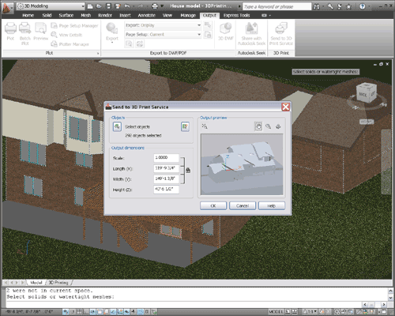This screenshot has width=395, height=316.
Task: Click the New file icon in Quick Access
Action: click(x=90, y=6)
